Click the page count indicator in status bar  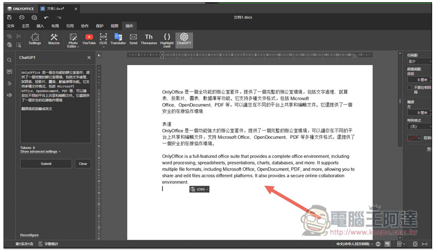click(24, 244)
